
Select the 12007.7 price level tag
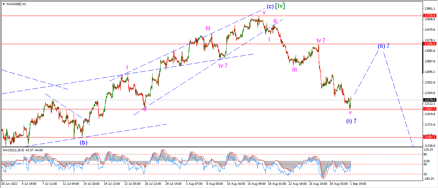[430, 109]
